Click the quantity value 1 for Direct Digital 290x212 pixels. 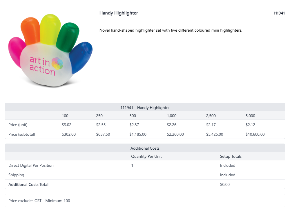pos(132,166)
